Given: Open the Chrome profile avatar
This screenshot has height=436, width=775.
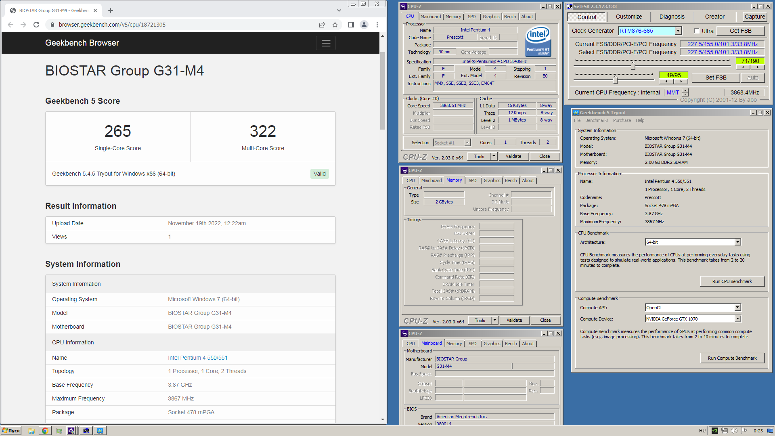Looking at the screenshot, I should tap(364, 25).
